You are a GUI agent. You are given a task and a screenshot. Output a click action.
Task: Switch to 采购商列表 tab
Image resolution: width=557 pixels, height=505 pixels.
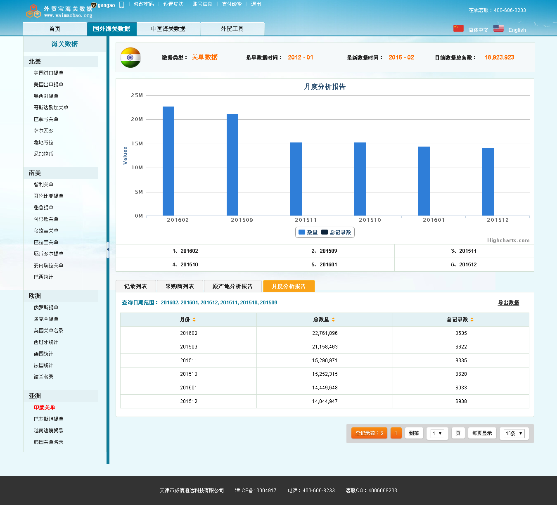click(180, 286)
